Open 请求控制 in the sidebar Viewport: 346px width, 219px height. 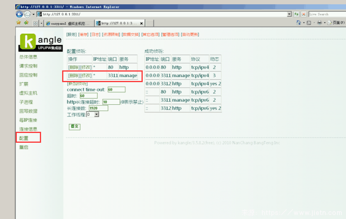point(28,66)
